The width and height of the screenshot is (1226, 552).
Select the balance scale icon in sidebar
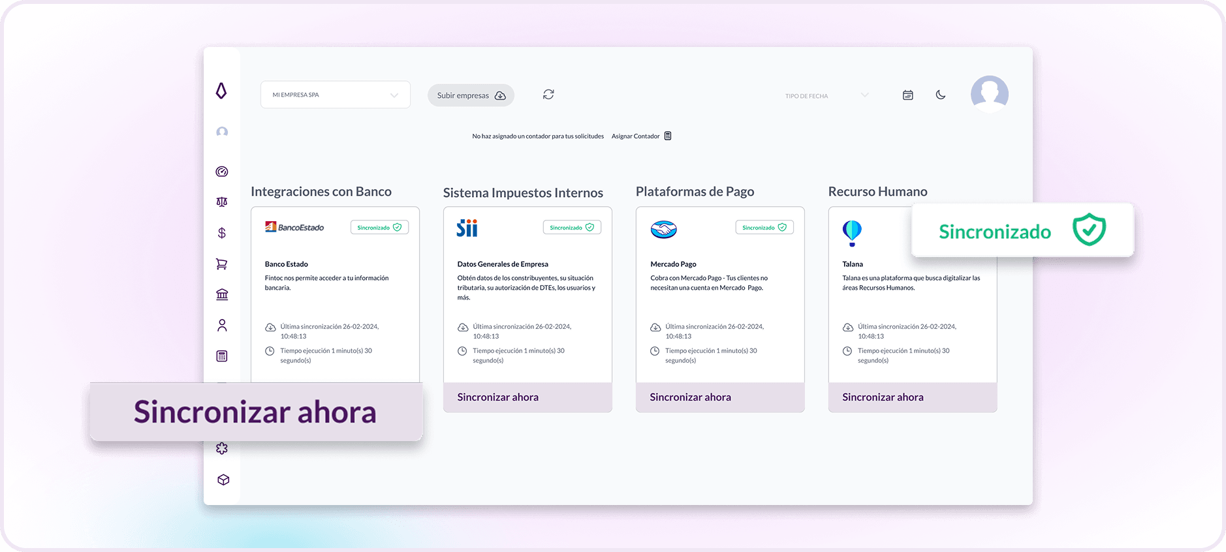pos(222,202)
